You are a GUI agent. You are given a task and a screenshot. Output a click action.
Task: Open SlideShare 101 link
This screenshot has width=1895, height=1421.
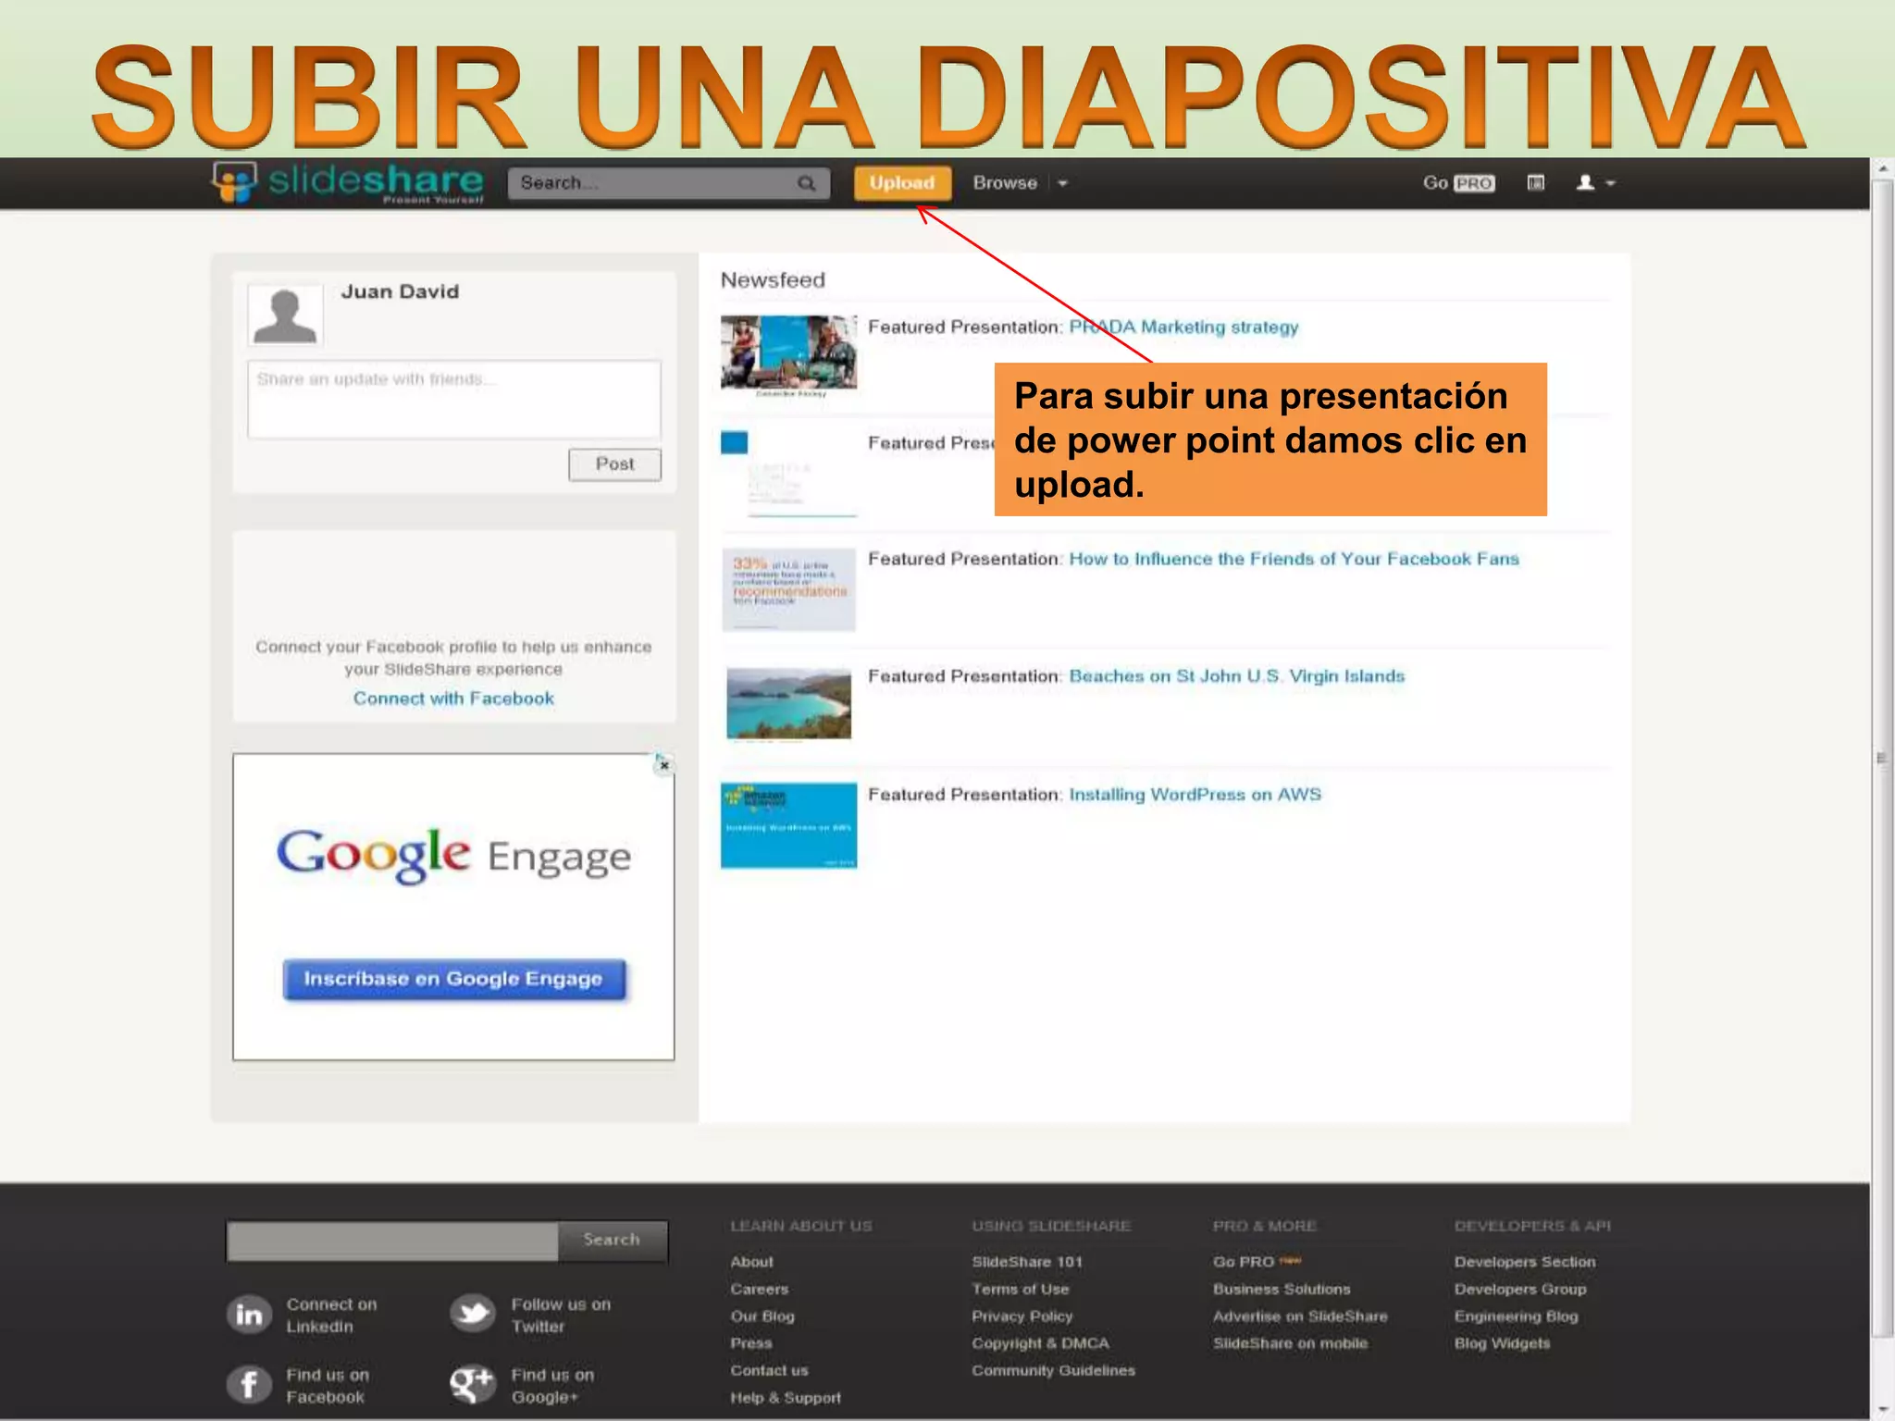1027,1262
